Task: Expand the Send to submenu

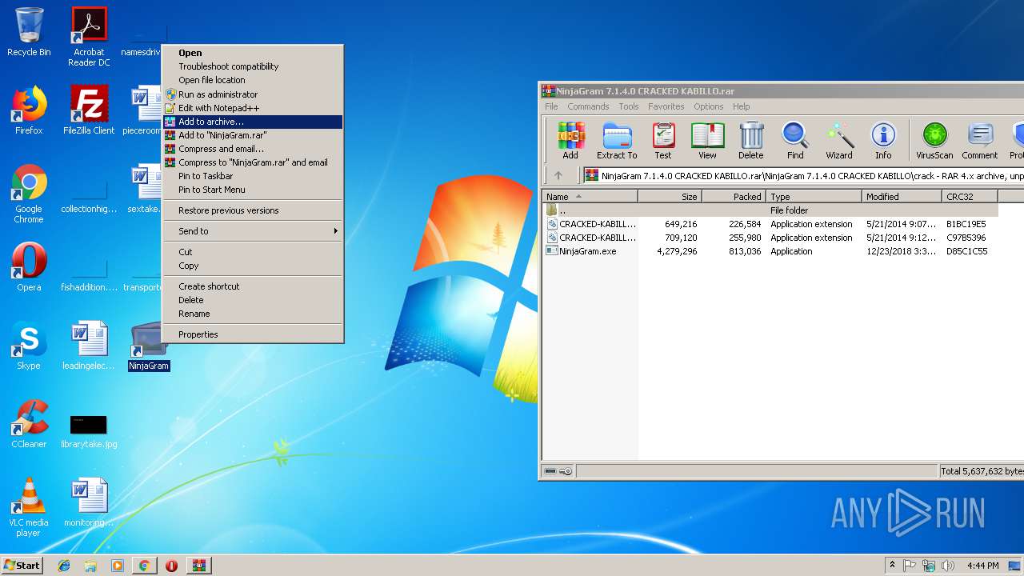Action: pyautogui.click(x=253, y=231)
